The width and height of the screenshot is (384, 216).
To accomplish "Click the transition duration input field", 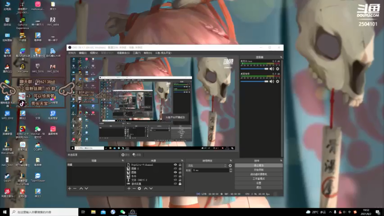I will (x=210, y=170).
